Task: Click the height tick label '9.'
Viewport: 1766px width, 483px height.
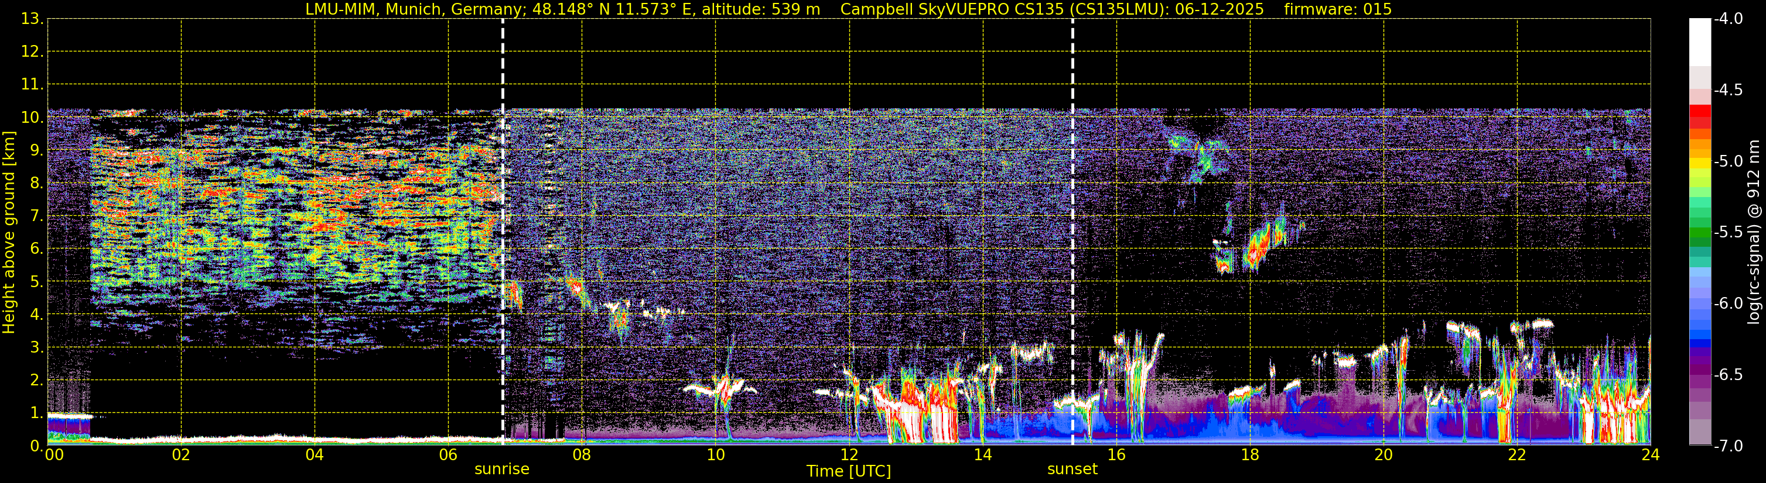Action: pyautogui.click(x=36, y=150)
